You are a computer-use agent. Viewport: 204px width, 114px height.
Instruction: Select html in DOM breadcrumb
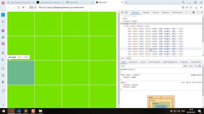pos(123,58)
